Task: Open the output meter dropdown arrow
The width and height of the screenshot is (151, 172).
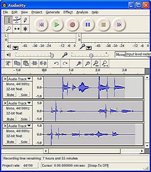Action: [15, 48]
